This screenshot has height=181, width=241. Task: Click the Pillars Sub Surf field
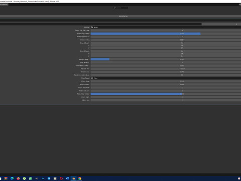click(x=166, y=90)
